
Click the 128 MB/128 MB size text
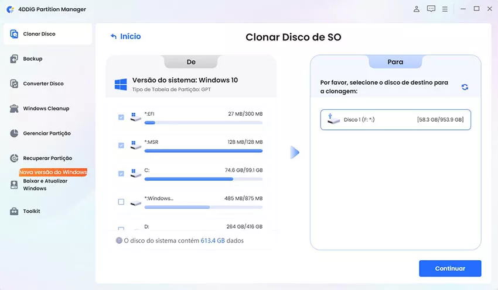tap(245, 142)
